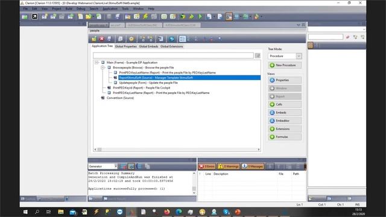This screenshot has width=386, height=217.
Task: Click the copy pages icon in application toolbar
Action: [x=121, y=39]
